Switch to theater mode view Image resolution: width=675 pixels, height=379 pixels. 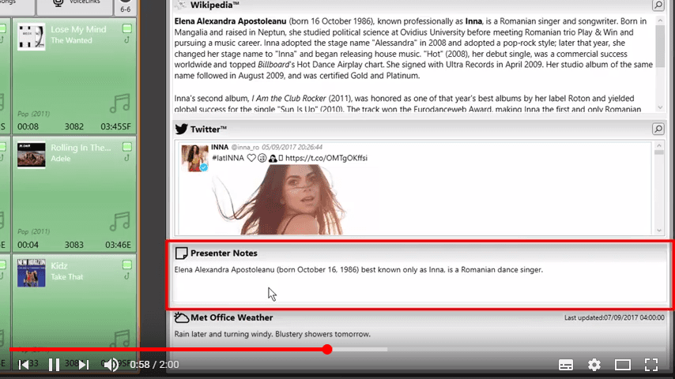point(623,365)
